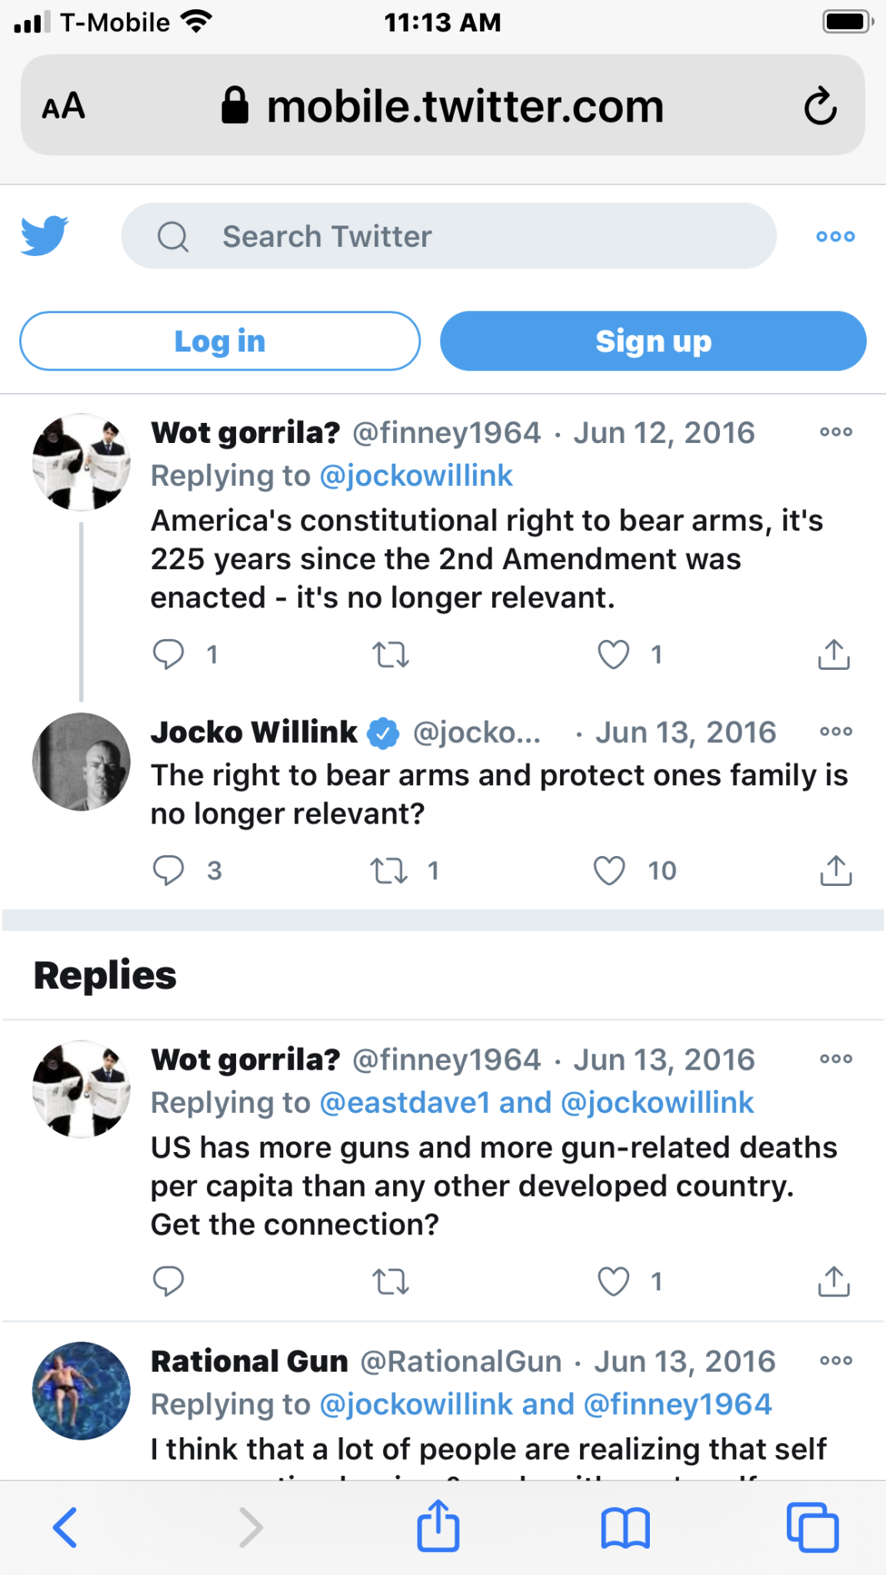This screenshot has width=886, height=1575.
Task: Reload the page in Safari
Action: point(820,106)
